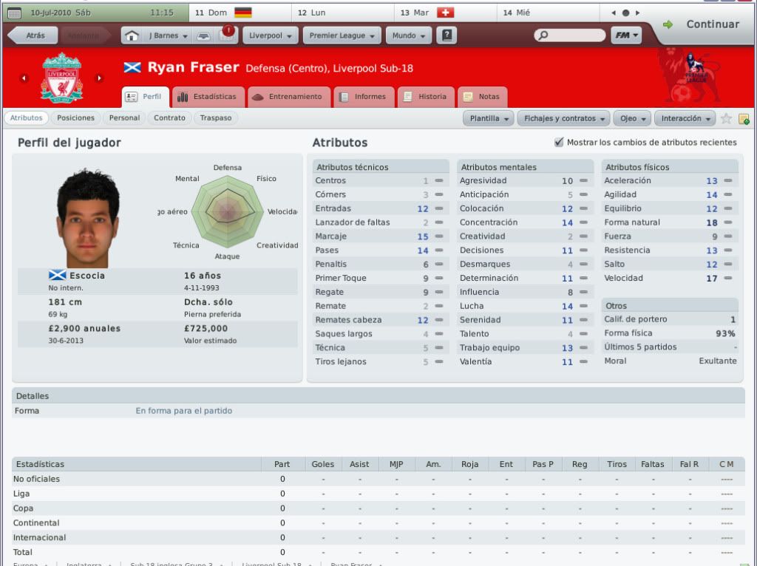Click the Atrás back button
Image resolution: width=757 pixels, height=566 pixels.
point(33,35)
